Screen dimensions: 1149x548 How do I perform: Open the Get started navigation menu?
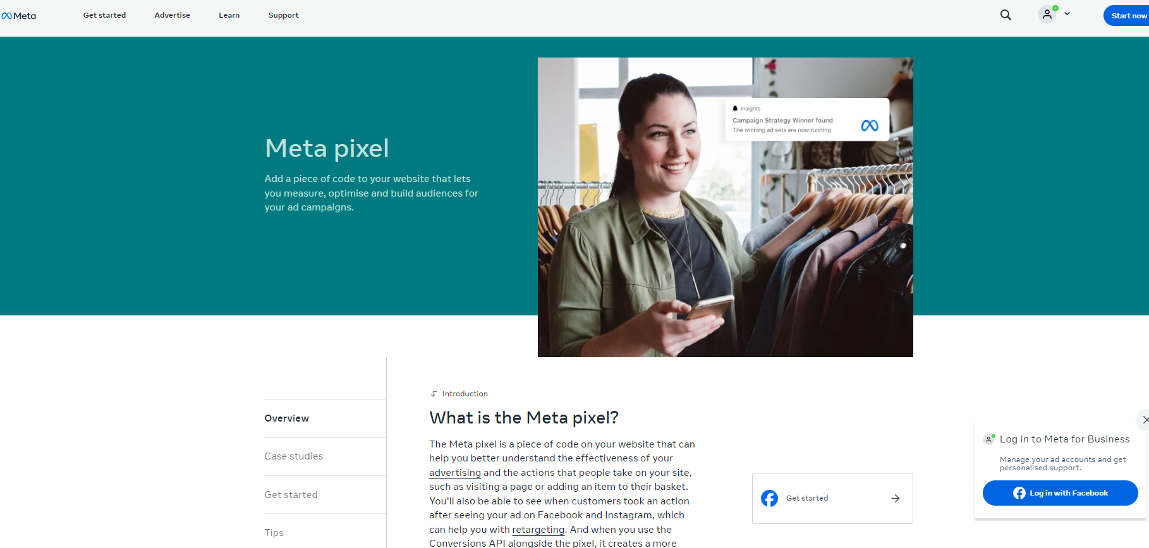coord(104,15)
